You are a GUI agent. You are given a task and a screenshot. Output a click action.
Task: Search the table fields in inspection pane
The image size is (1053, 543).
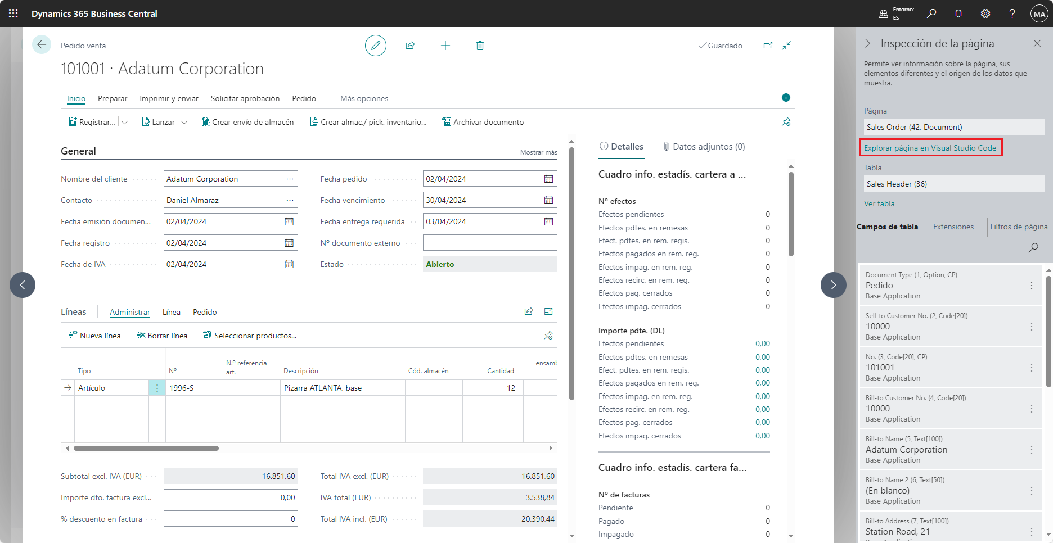click(1033, 247)
